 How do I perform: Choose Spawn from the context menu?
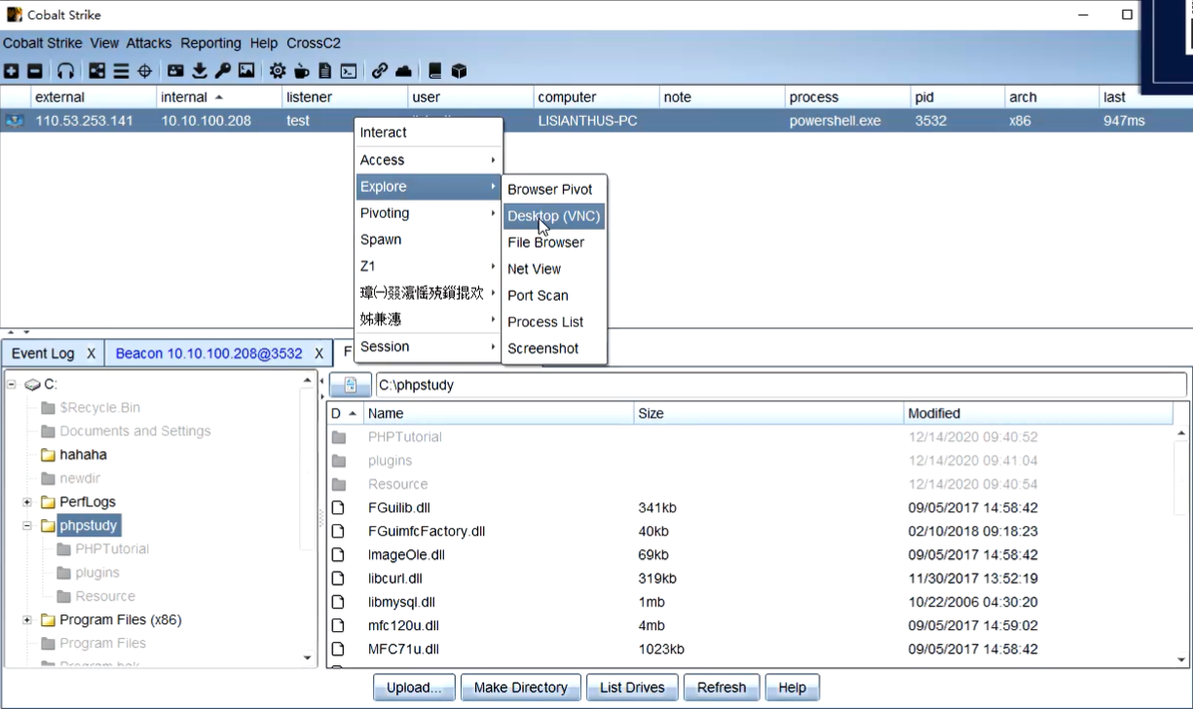pos(429,240)
